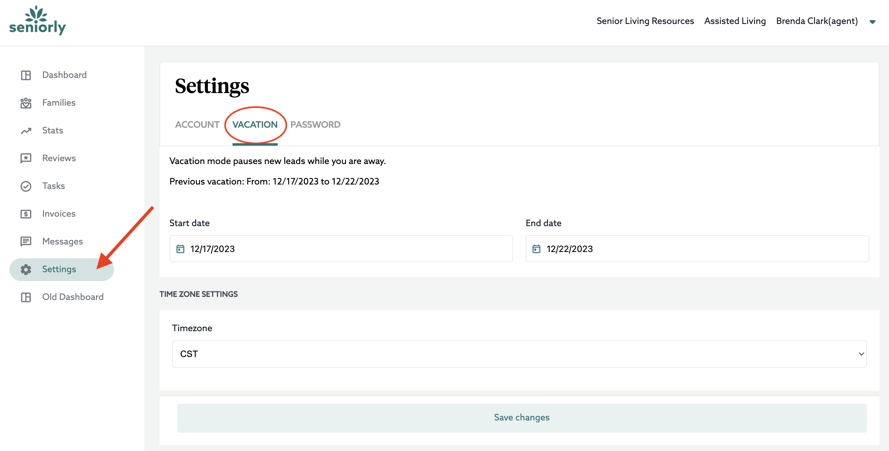Click the Tasks checkmark circle icon
The image size is (889, 451).
pos(26,186)
